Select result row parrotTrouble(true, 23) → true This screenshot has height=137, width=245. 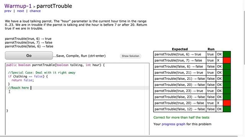192,91
